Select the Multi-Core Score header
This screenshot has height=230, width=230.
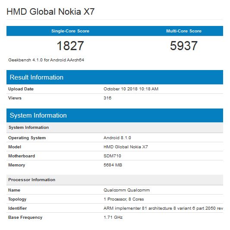click(x=184, y=31)
